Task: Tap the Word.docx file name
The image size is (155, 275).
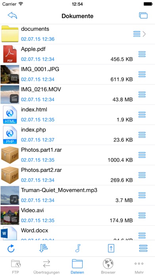Action: [34, 230]
